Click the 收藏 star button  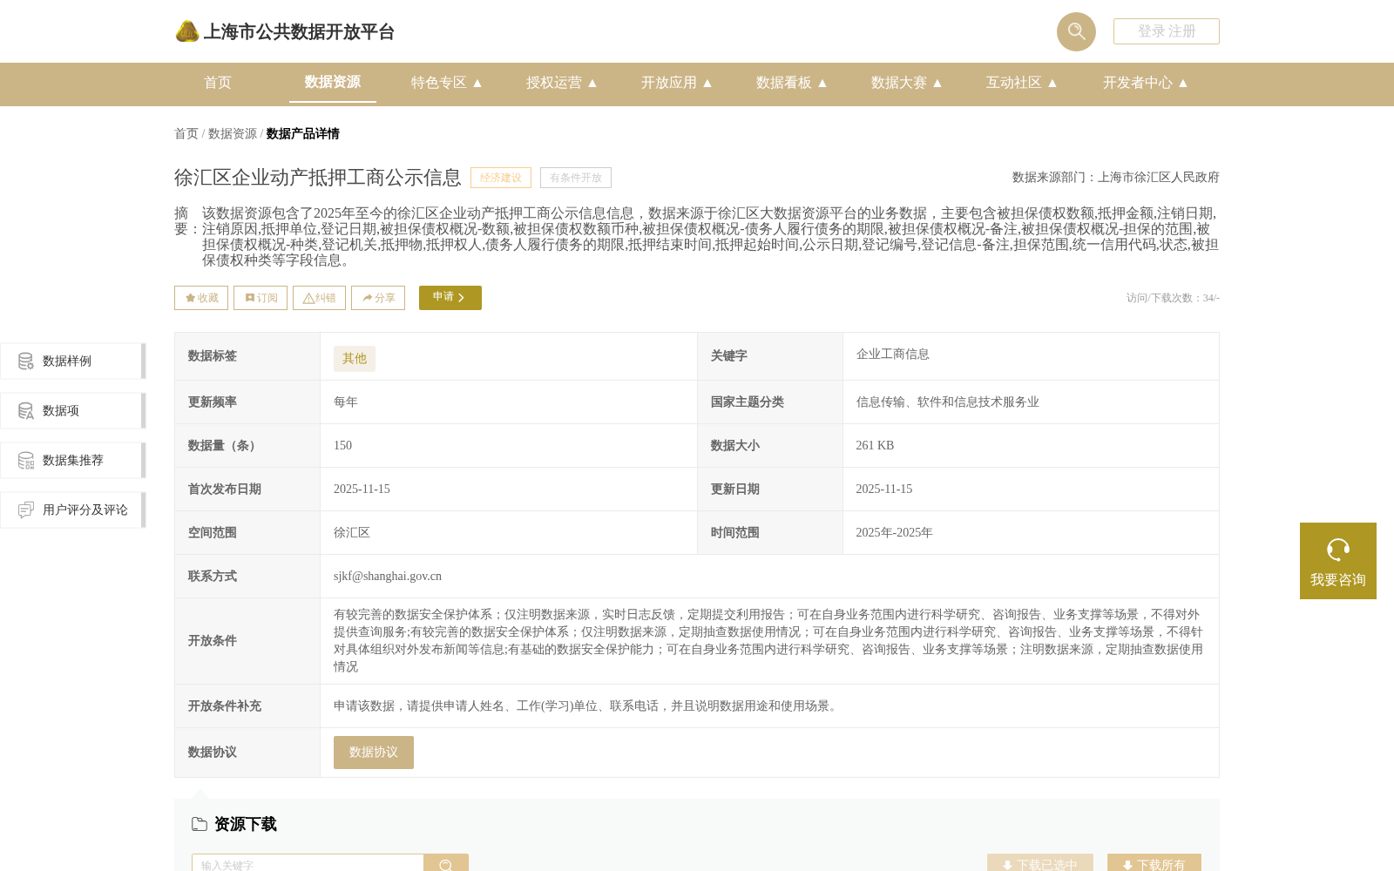point(201,298)
